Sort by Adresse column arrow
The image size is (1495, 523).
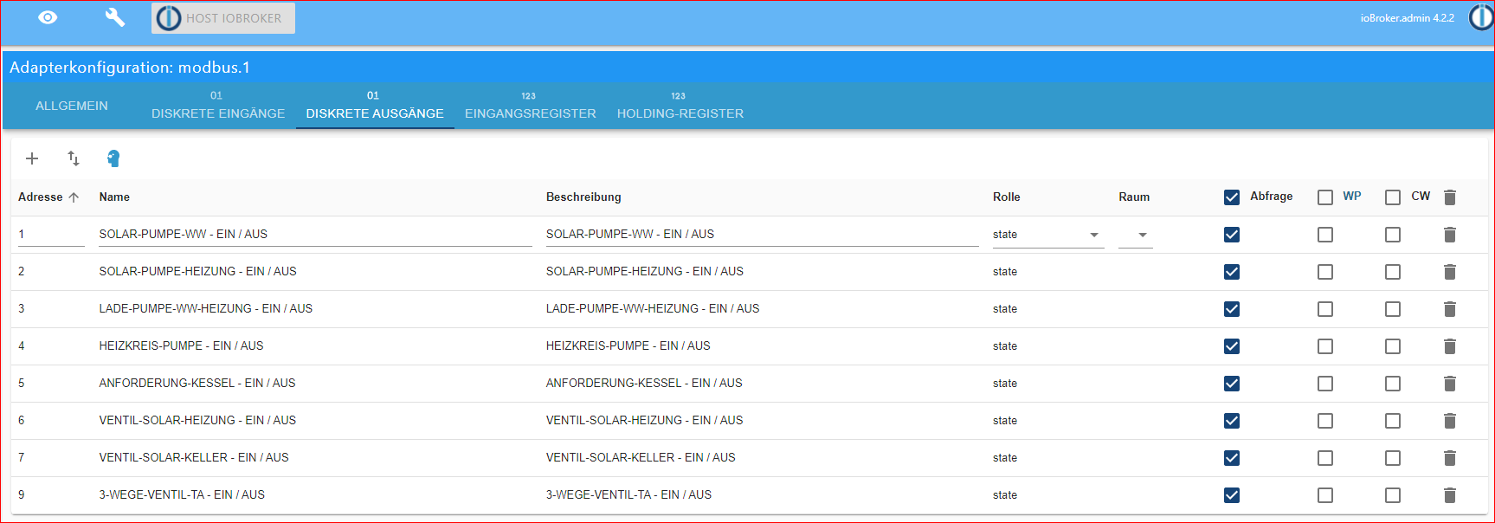(74, 197)
